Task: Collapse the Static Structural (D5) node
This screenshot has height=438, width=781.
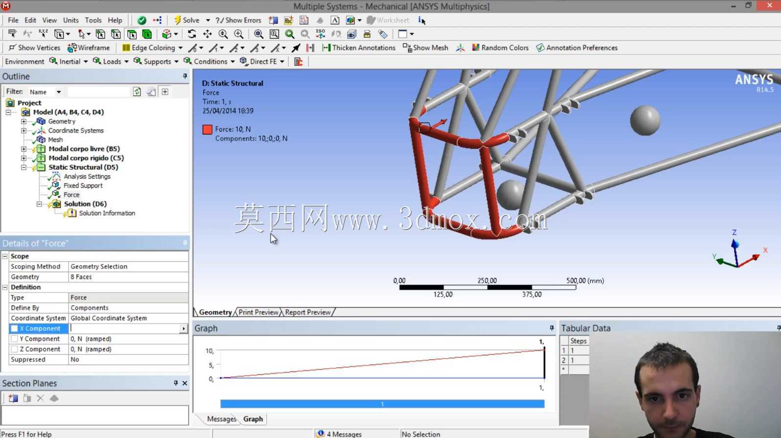Action: tap(23, 167)
